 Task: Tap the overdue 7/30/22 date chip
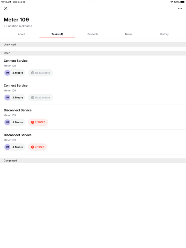click(38, 122)
